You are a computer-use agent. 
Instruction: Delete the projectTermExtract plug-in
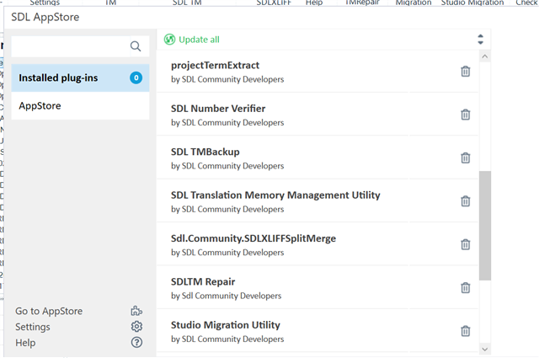pos(465,72)
